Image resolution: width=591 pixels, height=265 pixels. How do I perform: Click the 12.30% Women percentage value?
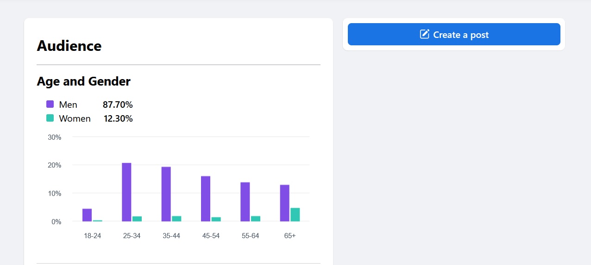(x=118, y=118)
